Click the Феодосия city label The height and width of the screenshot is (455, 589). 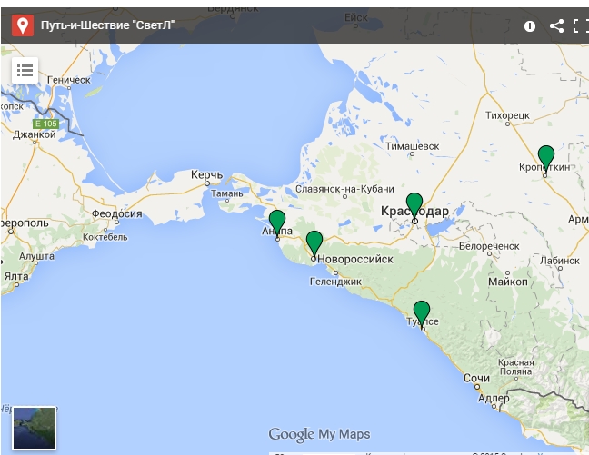coord(117,213)
